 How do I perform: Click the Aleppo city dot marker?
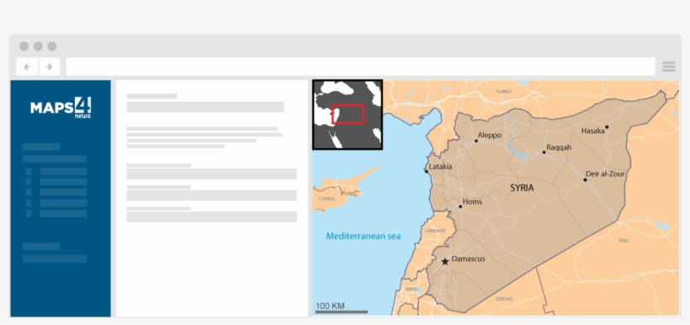coord(475,141)
